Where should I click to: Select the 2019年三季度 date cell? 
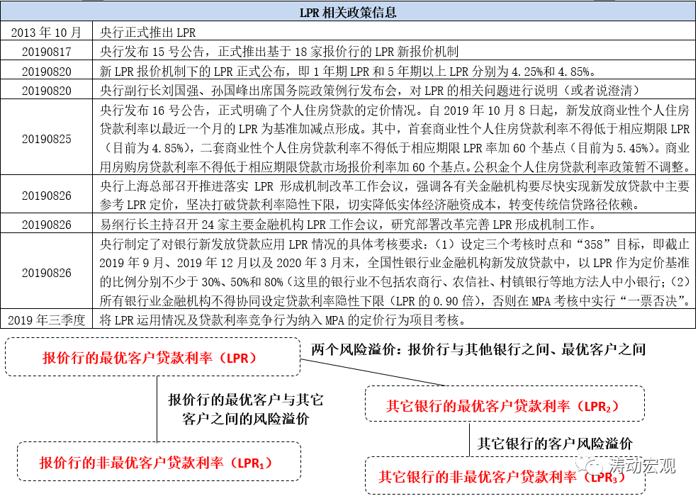coord(47,320)
